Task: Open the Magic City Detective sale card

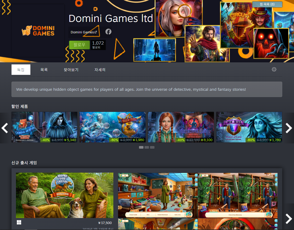Action: (113, 127)
